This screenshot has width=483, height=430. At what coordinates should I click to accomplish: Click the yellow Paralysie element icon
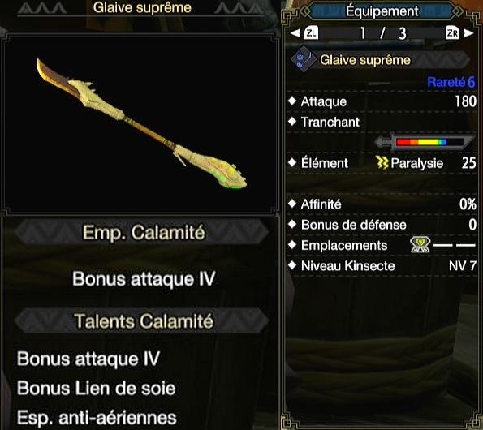click(x=382, y=162)
